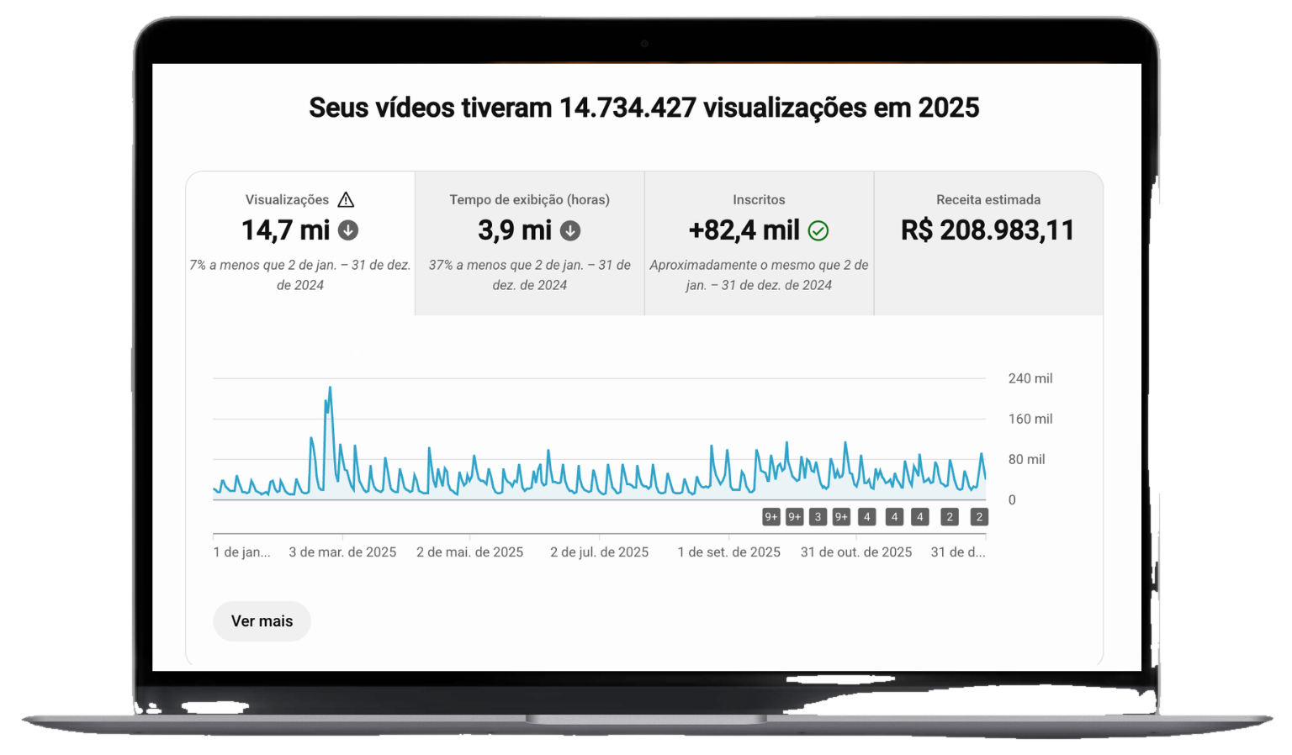Switch to the Tempo de exibição (horas) tab
The image size is (1292, 755).
530,243
